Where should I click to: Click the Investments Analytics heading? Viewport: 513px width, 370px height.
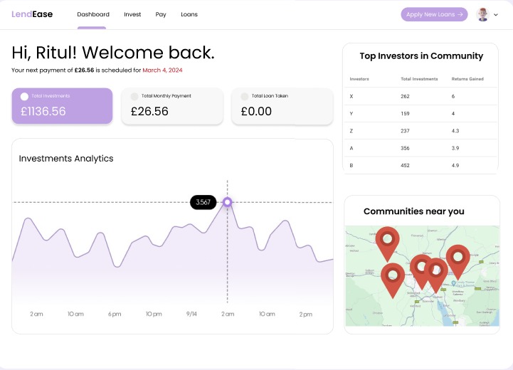click(66, 159)
